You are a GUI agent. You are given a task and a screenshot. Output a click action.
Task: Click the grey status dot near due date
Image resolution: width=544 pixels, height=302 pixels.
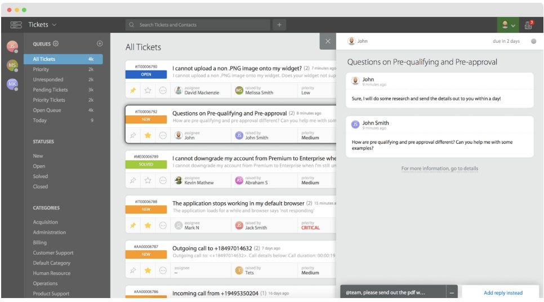tap(533, 41)
